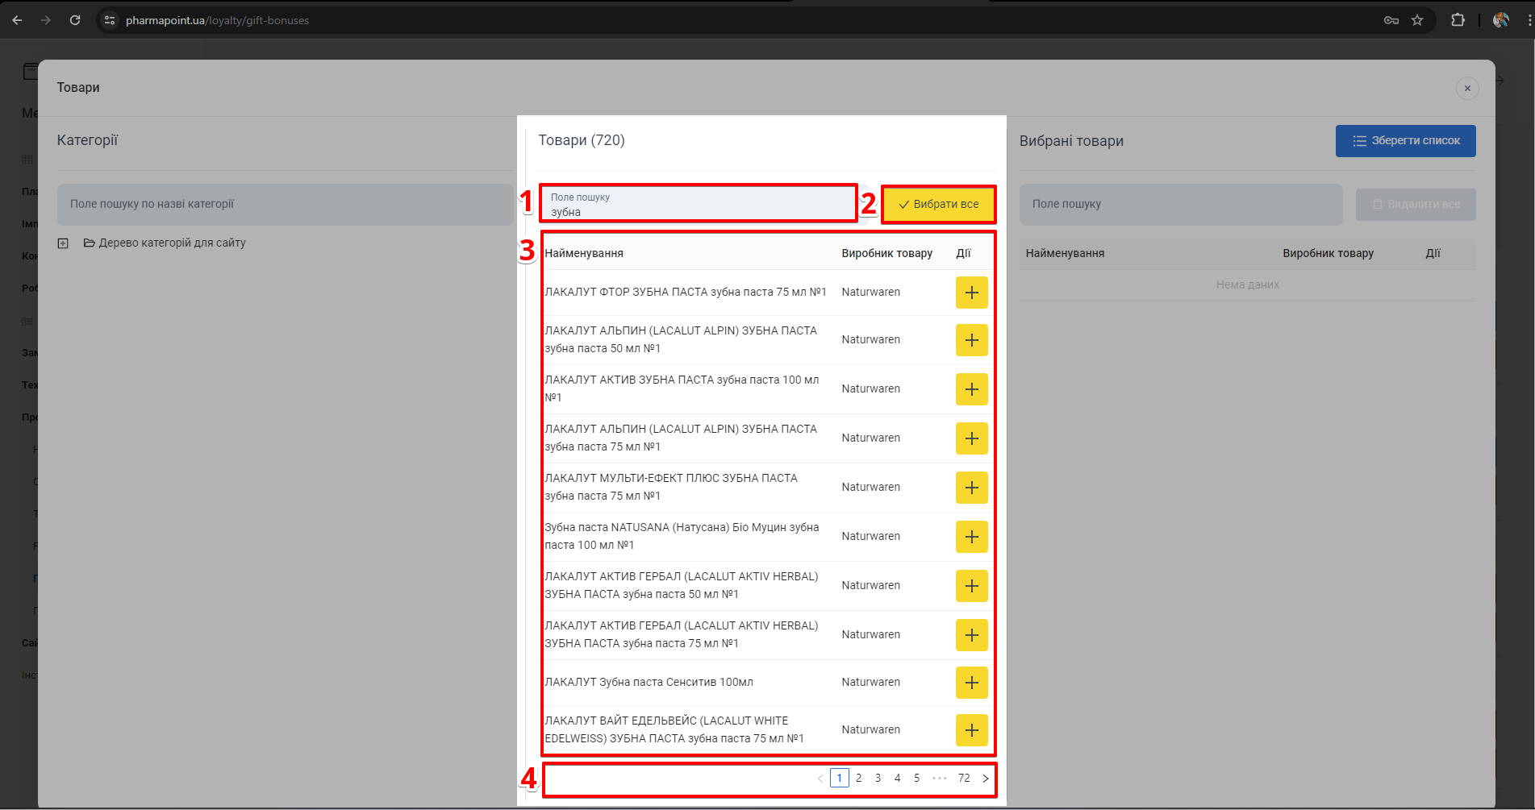The width and height of the screenshot is (1535, 810).
Task: Bookmark this page with star icon
Action: [x=1417, y=20]
